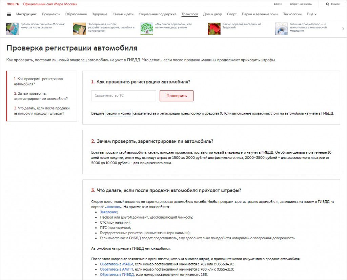Click the mos.ru logo
This screenshot has width=347, height=280.
[13, 4]
